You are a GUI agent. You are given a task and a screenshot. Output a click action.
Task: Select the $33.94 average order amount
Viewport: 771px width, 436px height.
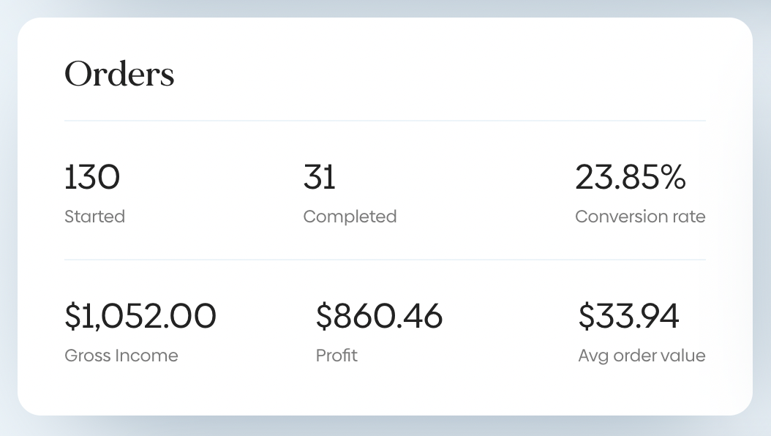[x=628, y=317]
